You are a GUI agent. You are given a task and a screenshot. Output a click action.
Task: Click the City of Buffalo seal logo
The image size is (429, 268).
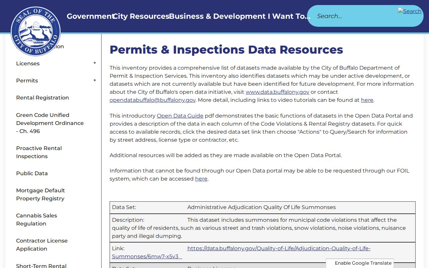(36, 31)
